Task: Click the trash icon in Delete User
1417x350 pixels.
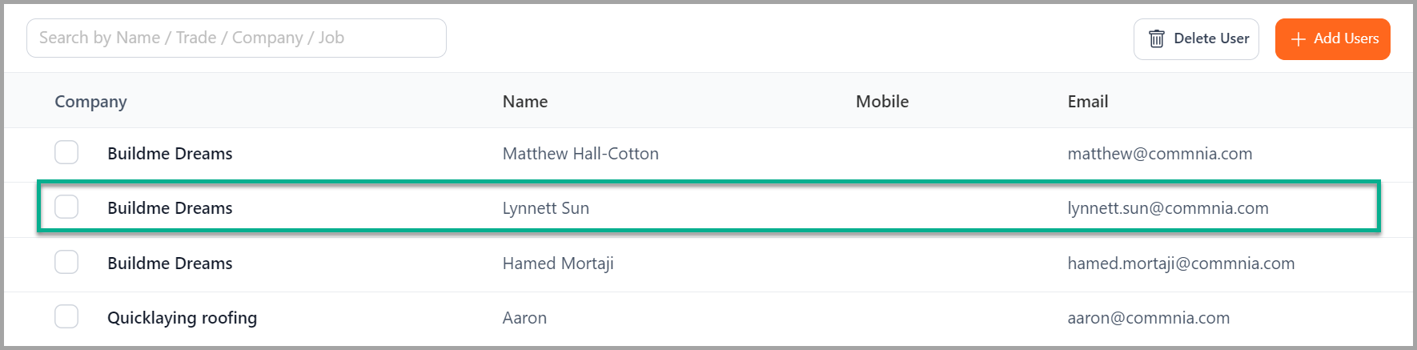Action: [1156, 38]
